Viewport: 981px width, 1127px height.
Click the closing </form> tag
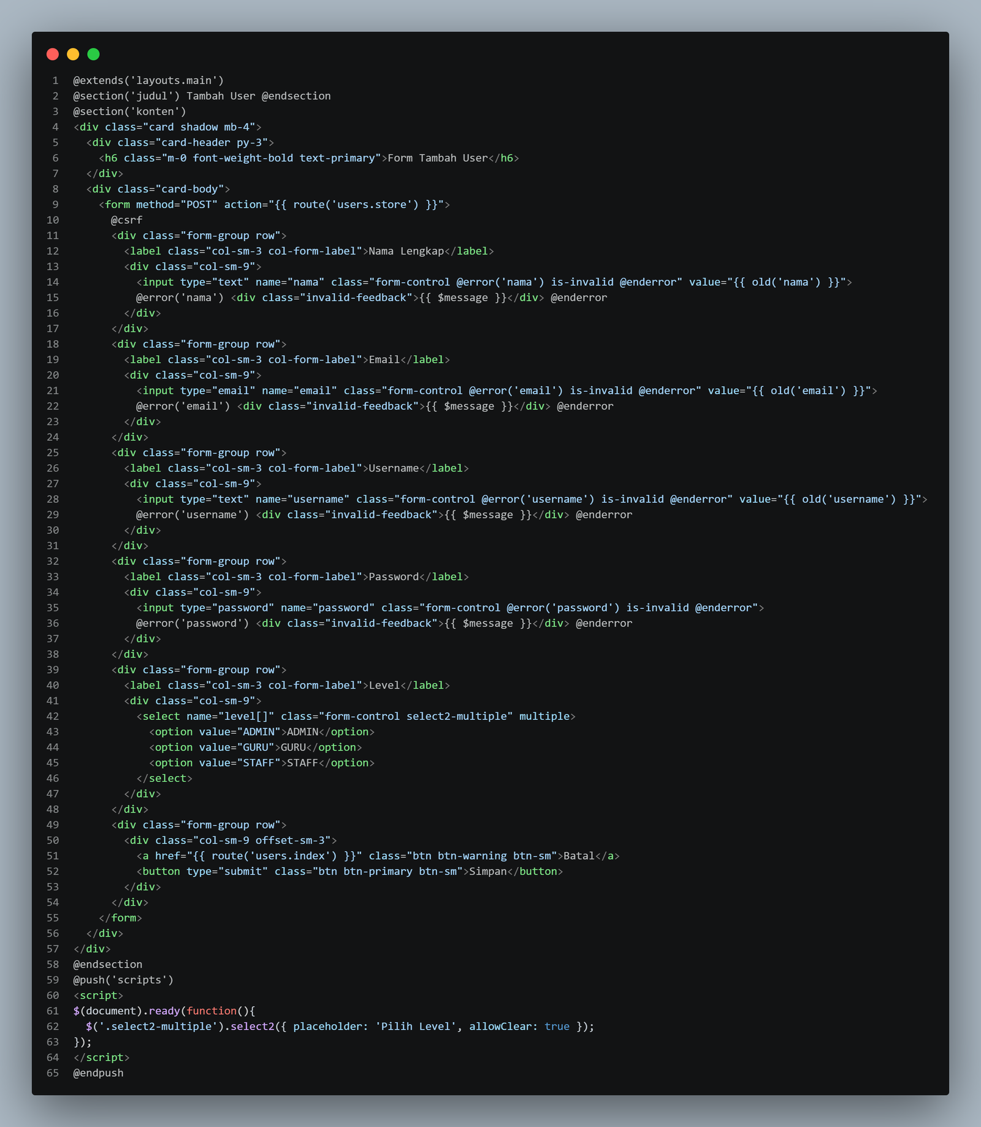pyautogui.click(x=120, y=918)
